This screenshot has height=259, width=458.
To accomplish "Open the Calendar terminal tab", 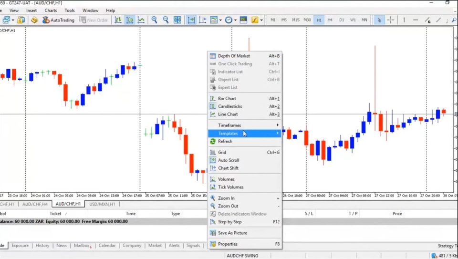I will (107, 246).
